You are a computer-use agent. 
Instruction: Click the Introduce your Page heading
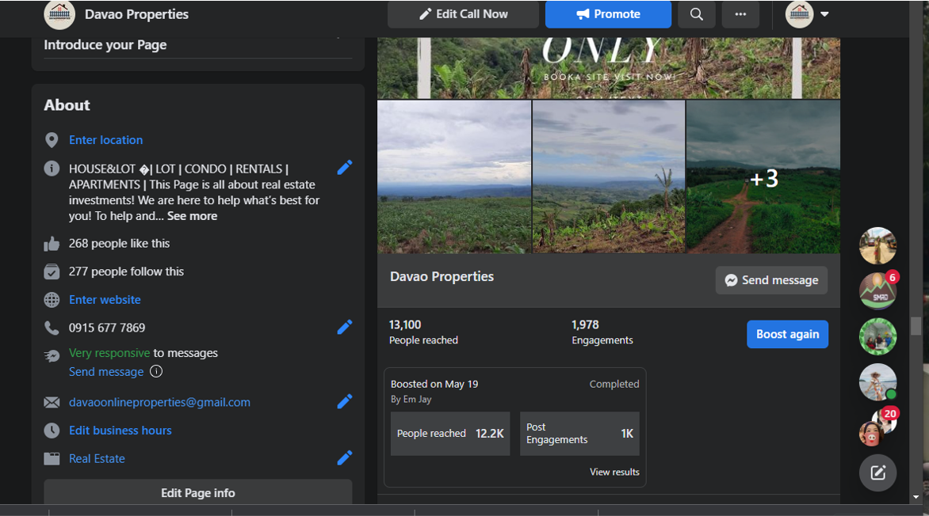tap(105, 45)
